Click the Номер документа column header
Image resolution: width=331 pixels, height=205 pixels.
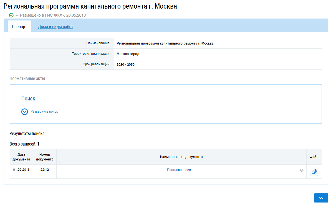(45, 157)
